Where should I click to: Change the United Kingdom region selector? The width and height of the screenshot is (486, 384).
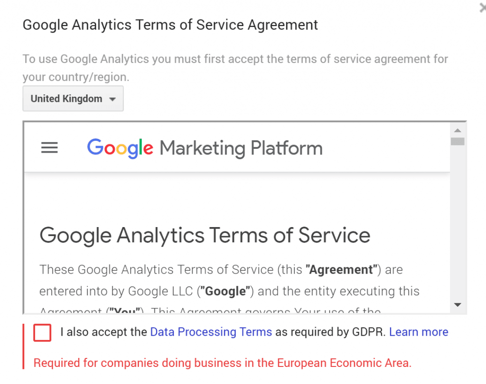(x=73, y=99)
